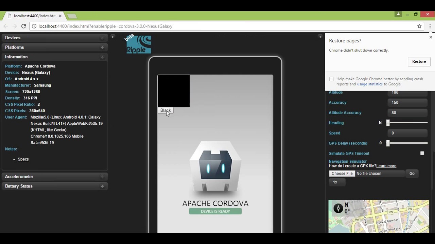The image size is (435, 244).
Task: Collapse the Information panel
Action: click(55, 57)
